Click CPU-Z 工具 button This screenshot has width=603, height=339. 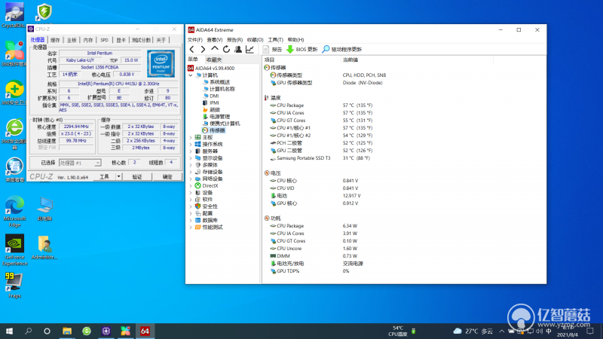pyautogui.click(x=104, y=177)
